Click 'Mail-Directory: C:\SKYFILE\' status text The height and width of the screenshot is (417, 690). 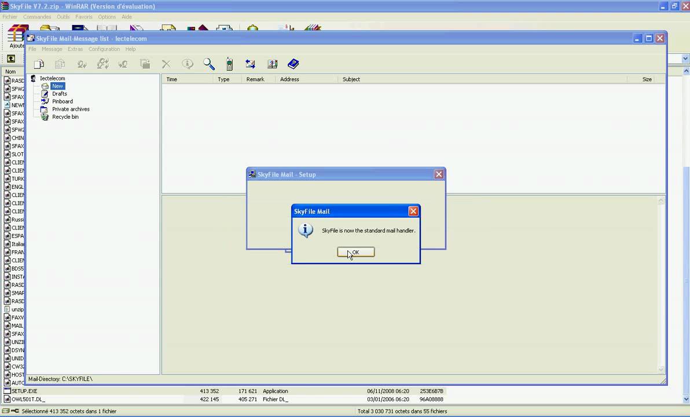point(60,379)
